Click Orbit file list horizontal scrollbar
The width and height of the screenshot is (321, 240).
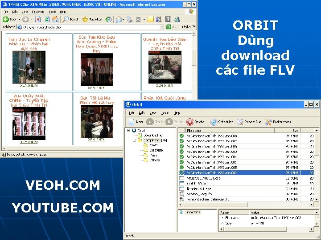(x=215, y=204)
